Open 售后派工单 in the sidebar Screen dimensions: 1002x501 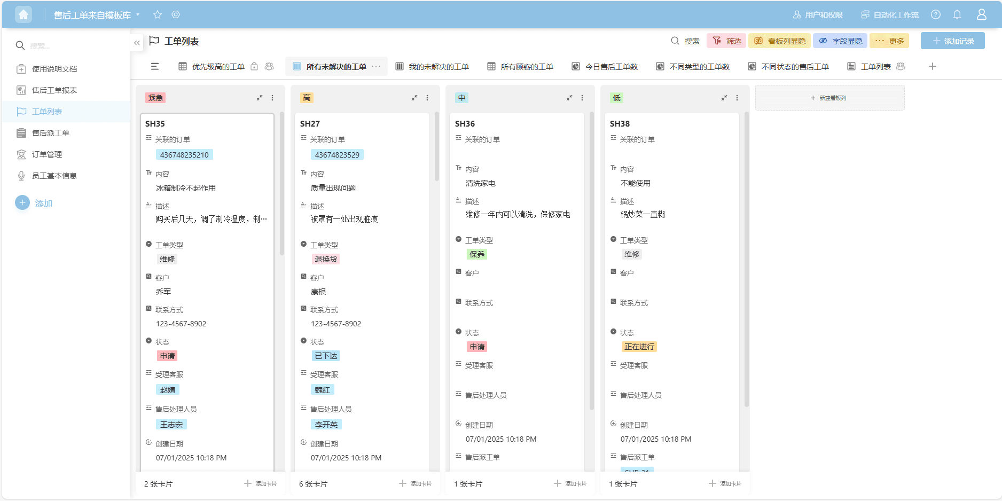pyautogui.click(x=51, y=133)
